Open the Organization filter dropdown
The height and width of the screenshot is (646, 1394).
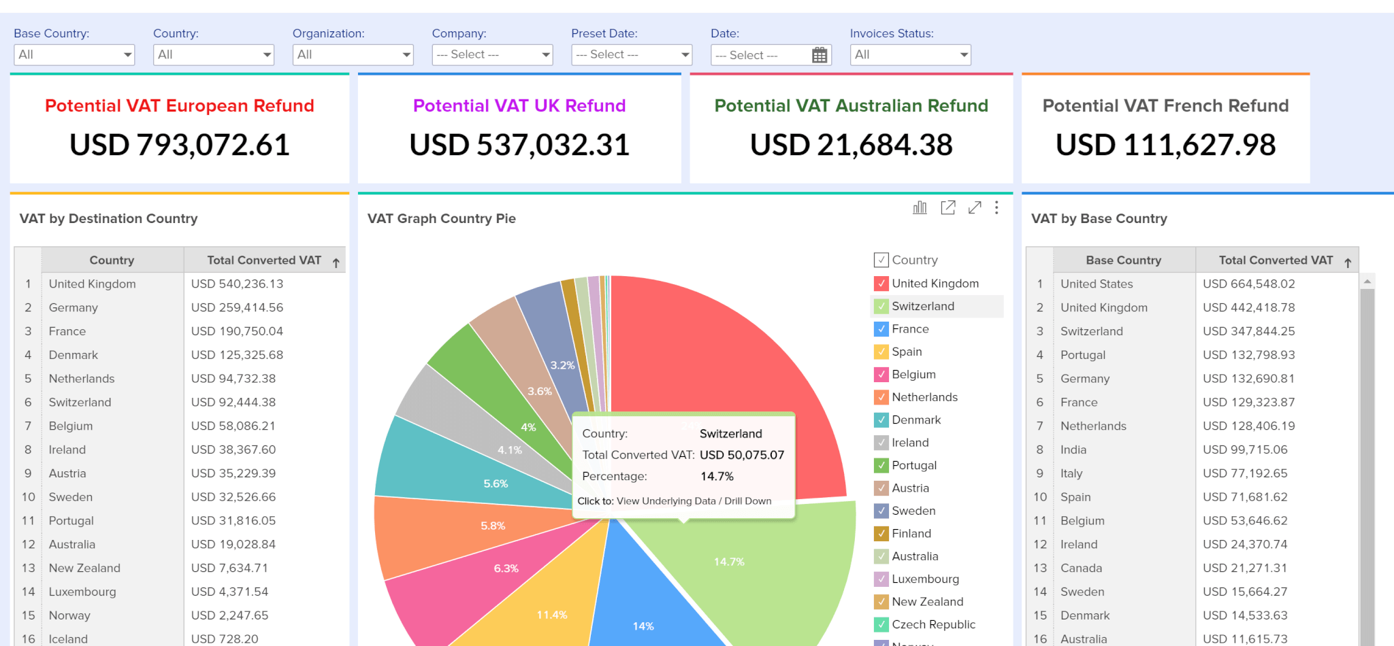353,54
